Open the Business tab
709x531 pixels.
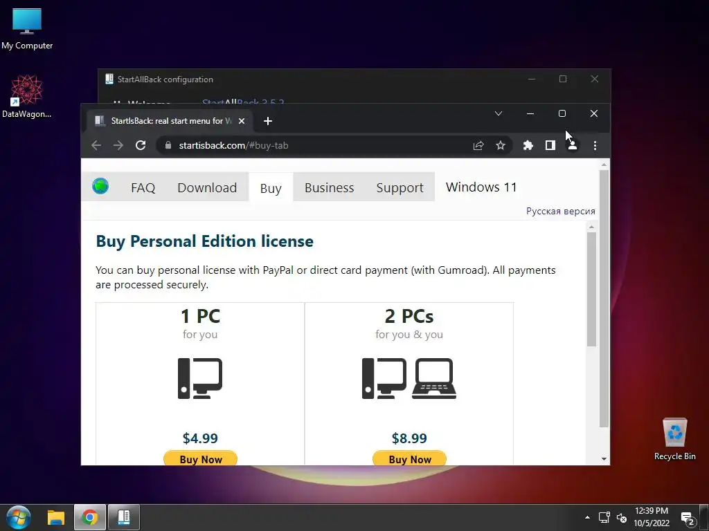329,188
